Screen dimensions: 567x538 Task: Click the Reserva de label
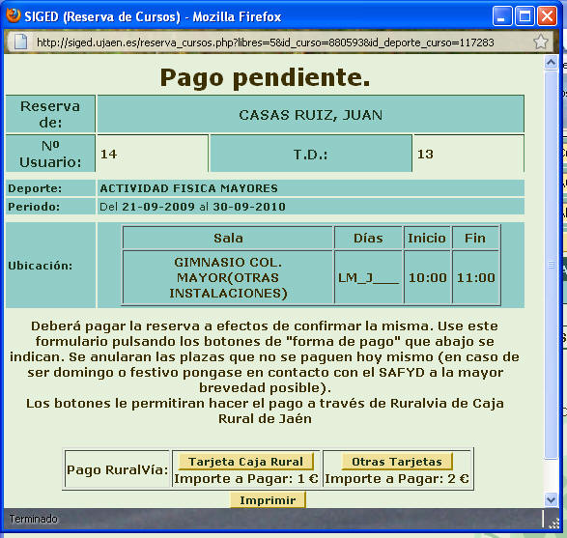50,114
